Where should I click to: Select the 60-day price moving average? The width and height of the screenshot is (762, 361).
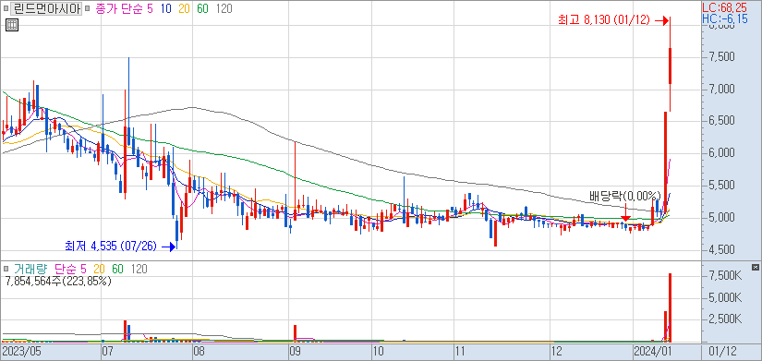tap(202, 8)
